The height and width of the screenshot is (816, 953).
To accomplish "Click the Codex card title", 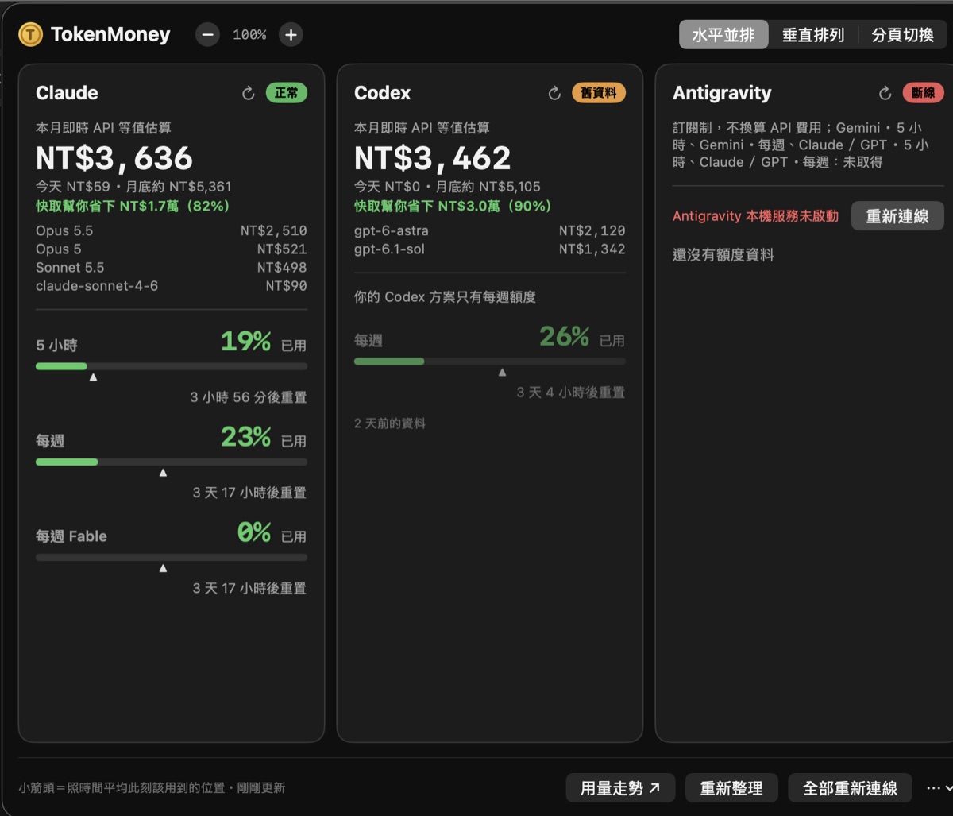I will point(383,93).
